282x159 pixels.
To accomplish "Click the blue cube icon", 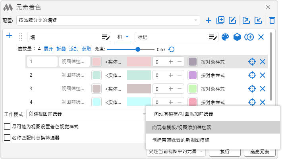I will pos(237,37).
